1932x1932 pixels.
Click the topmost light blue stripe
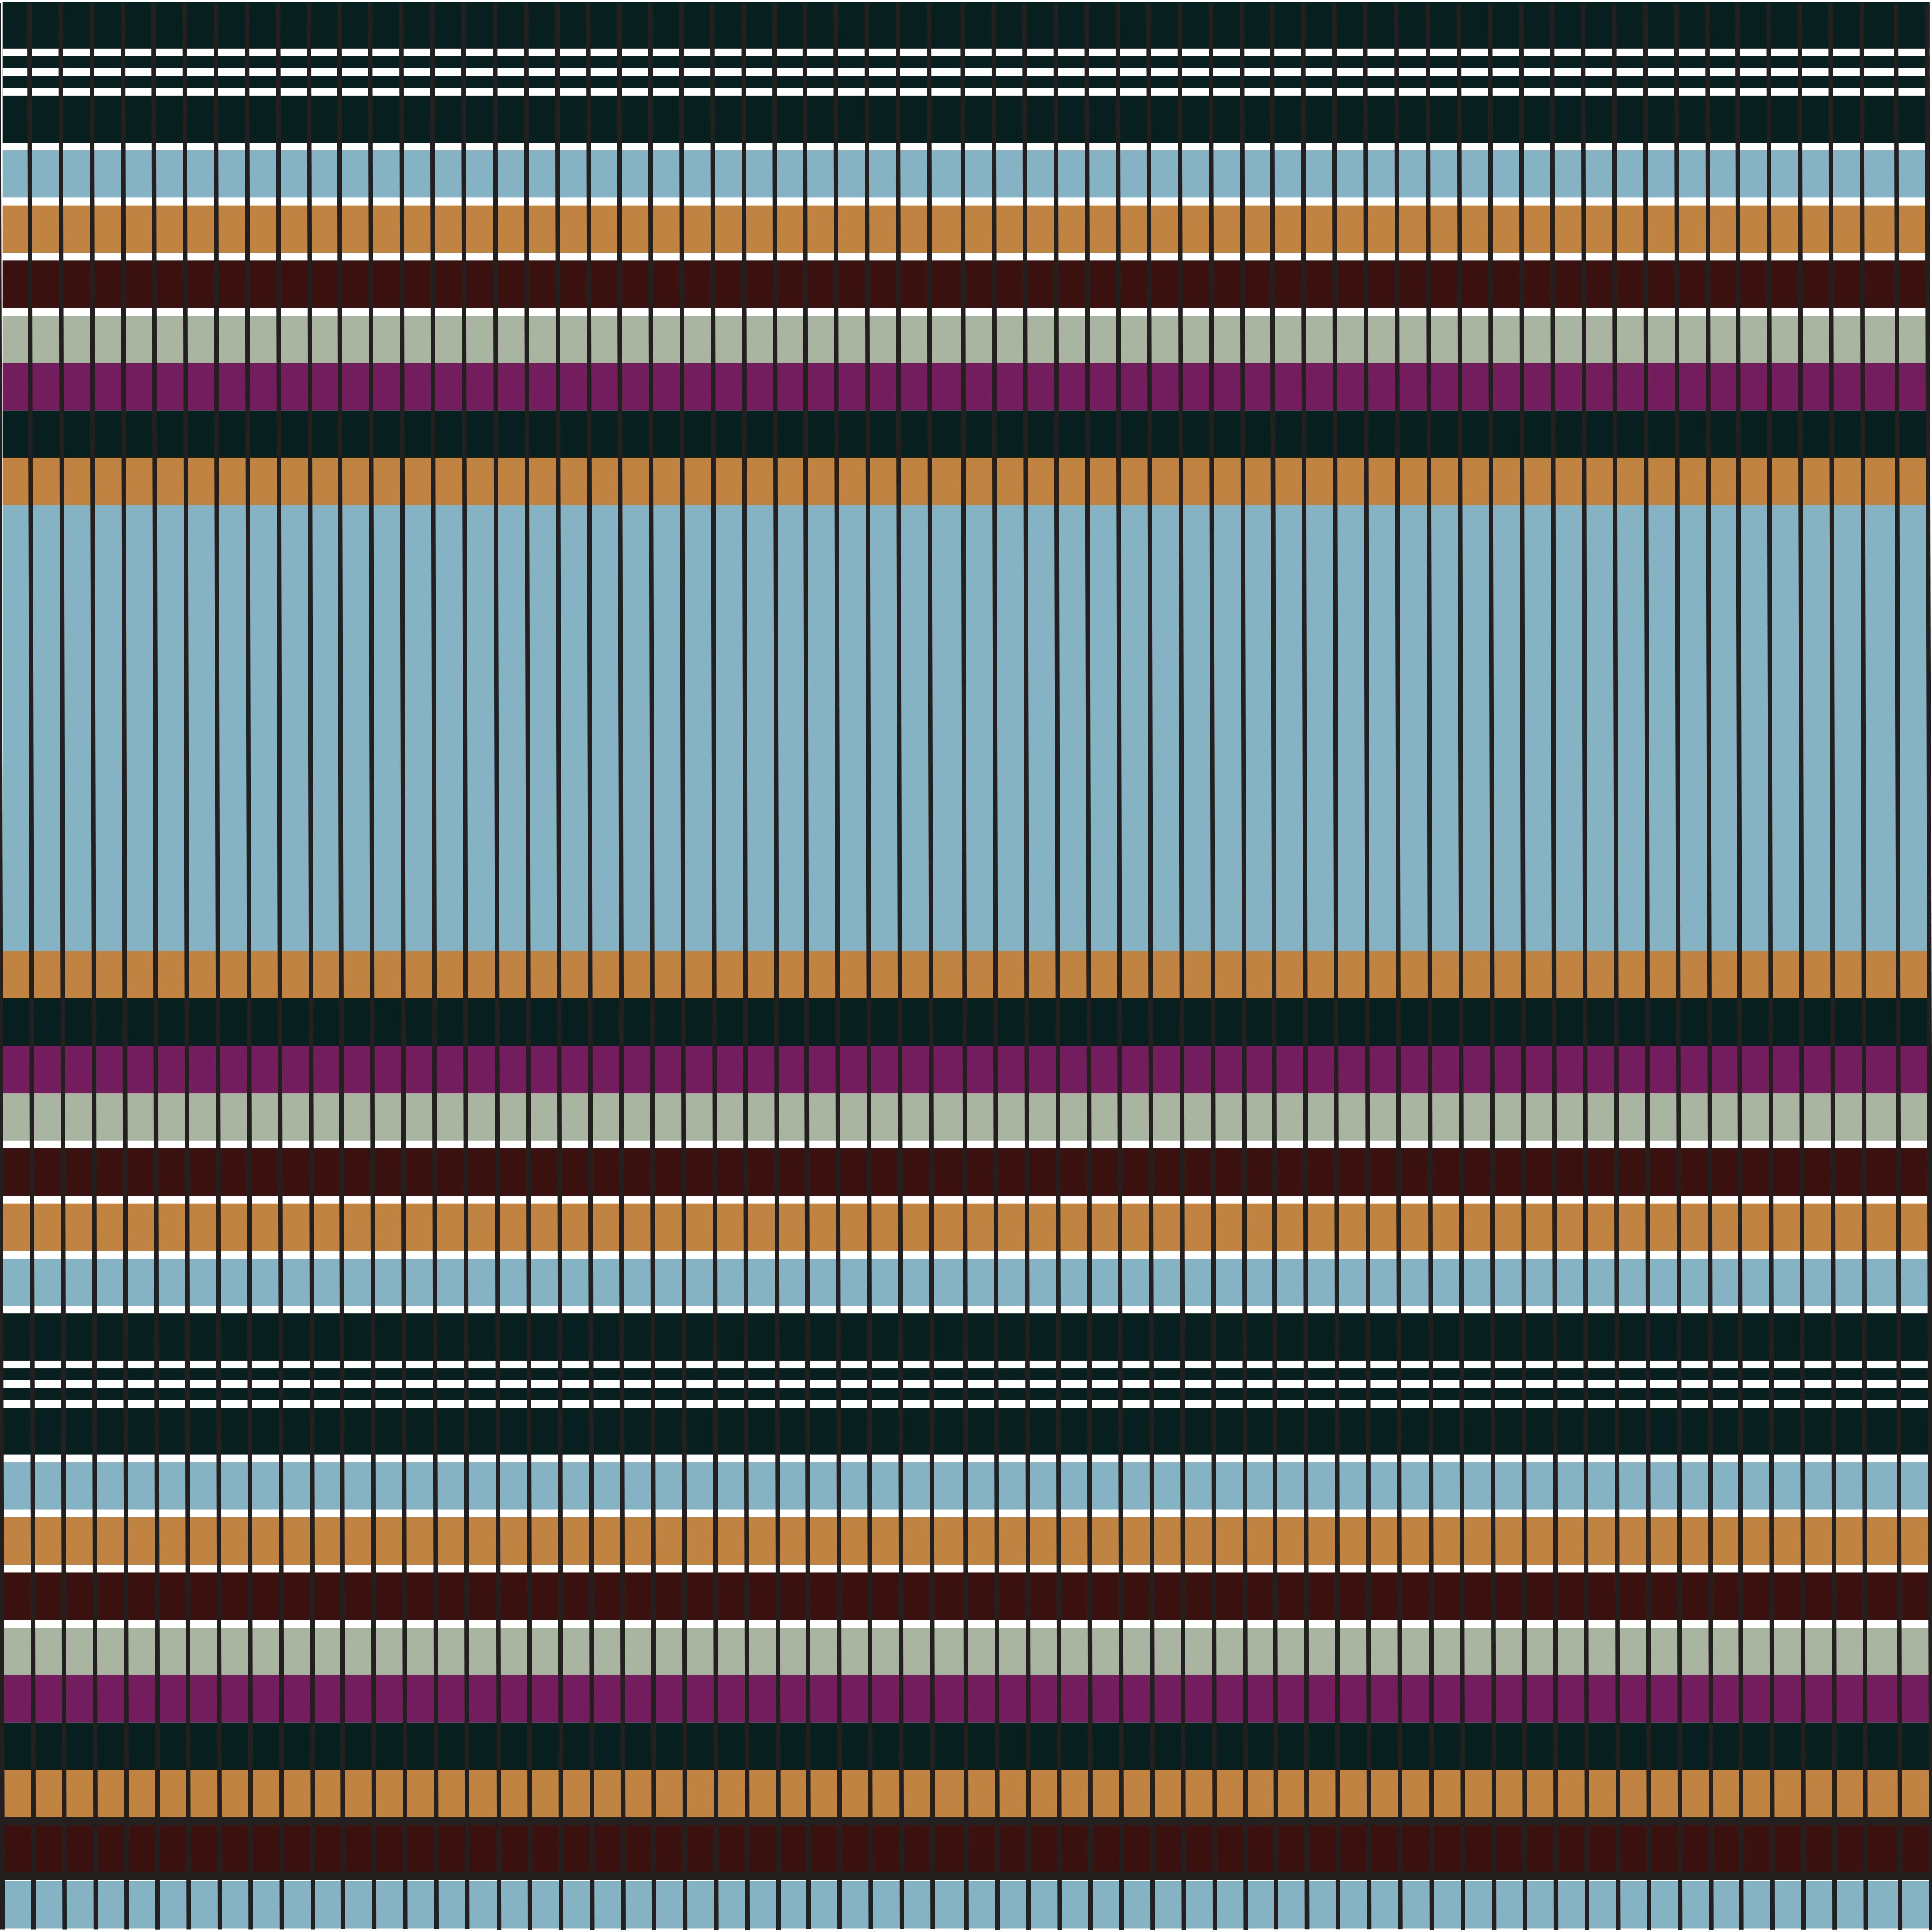pos(980,173)
